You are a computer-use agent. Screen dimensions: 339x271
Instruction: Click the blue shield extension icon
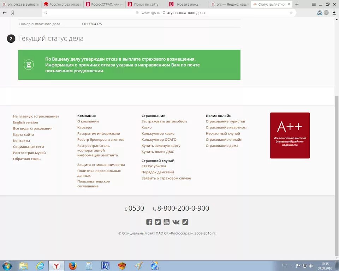point(320,13)
